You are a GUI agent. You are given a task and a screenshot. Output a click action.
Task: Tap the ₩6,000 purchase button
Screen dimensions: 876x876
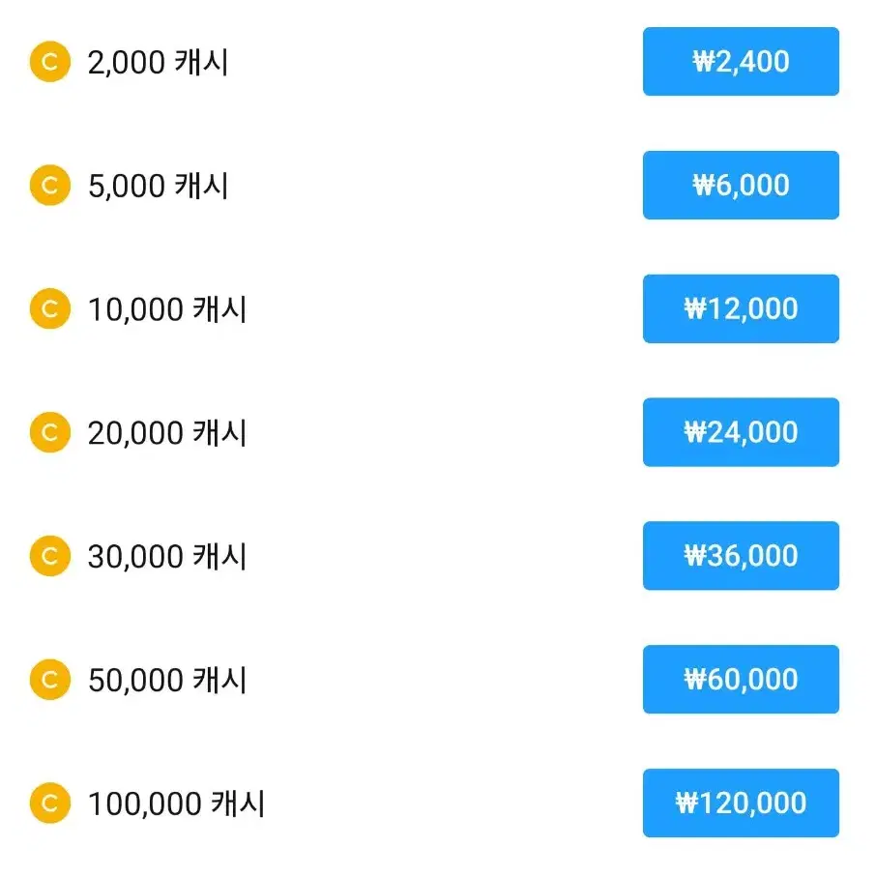(741, 185)
